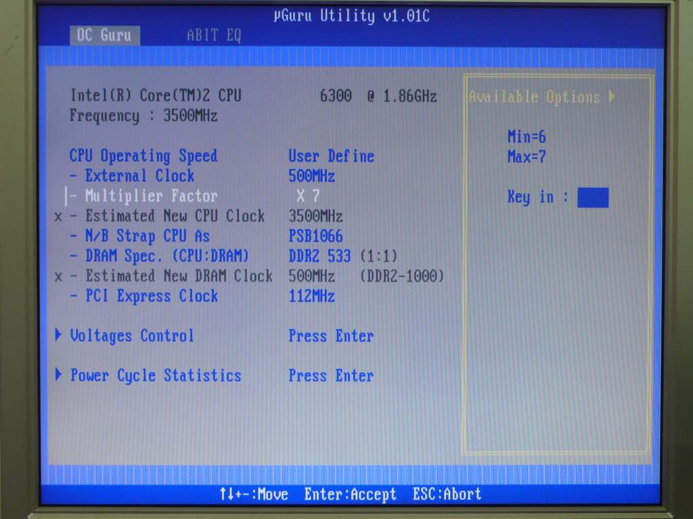Screen dimensions: 693x519
Task: Select the Multiplier Factor row
Action: pos(151,196)
